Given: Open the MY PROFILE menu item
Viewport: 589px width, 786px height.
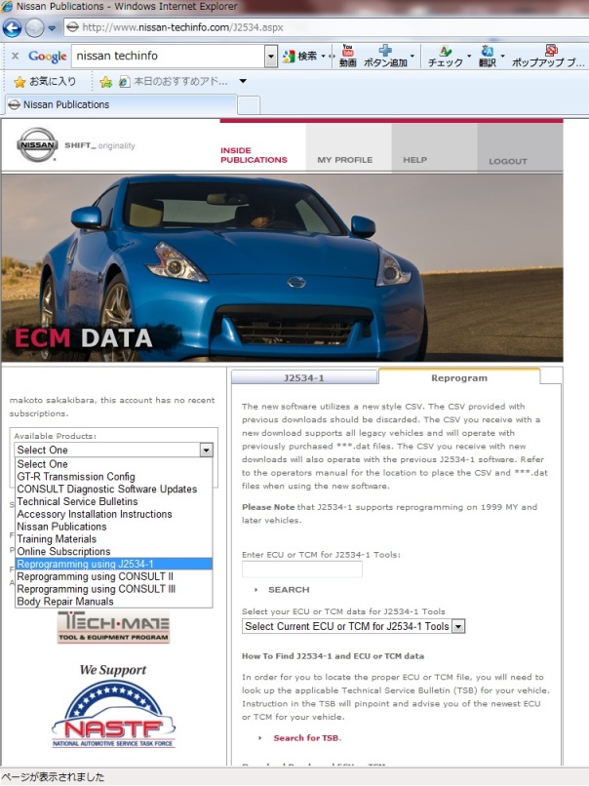Looking at the screenshot, I should [345, 160].
